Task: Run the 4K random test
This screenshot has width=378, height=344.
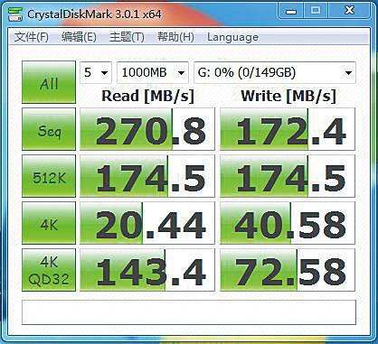Action: [x=49, y=223]
